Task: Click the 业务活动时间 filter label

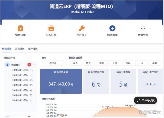Action: (76, 58)
